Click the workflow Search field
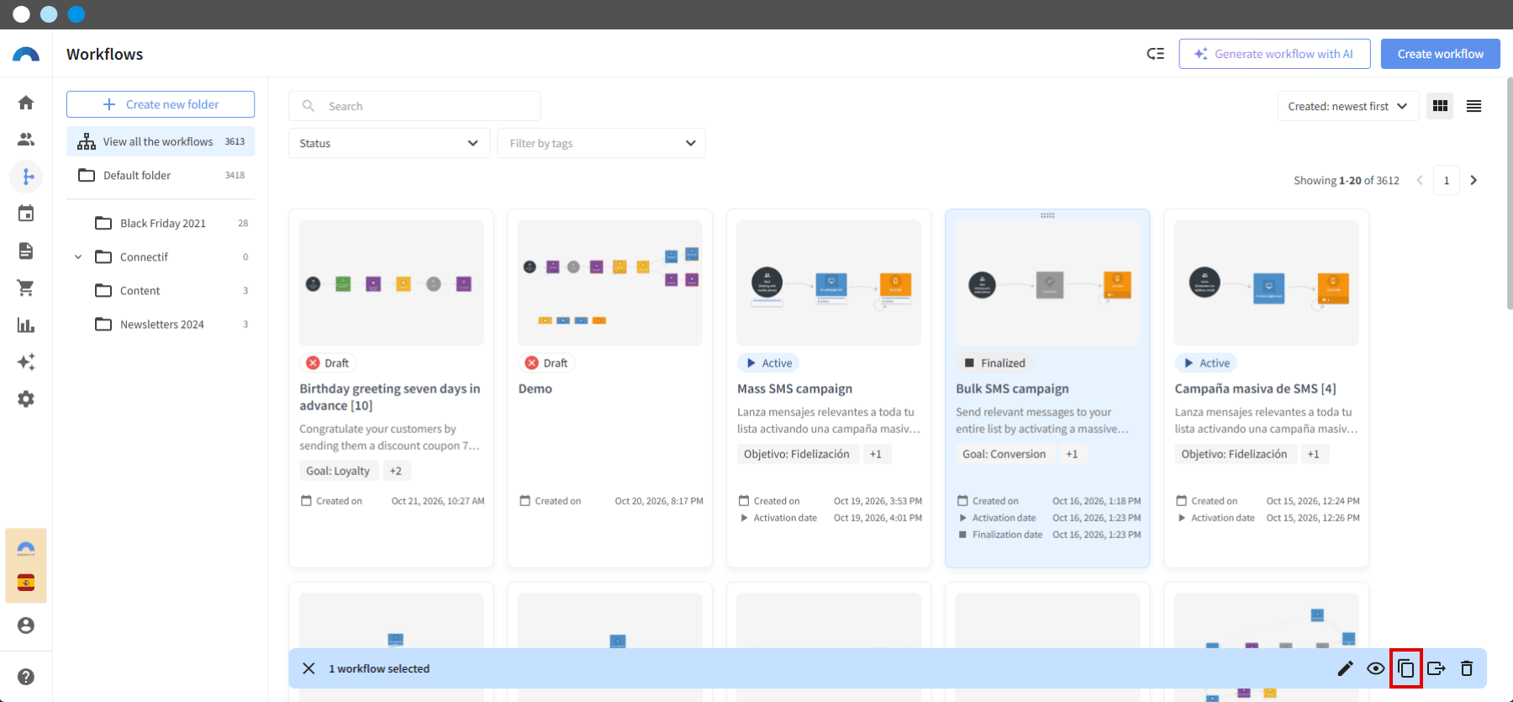Screen dimensions: 1513x702 pyautogui.click(x=414, y=106)
